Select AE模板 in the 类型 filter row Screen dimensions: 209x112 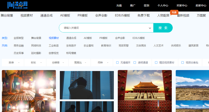[88, 38]
